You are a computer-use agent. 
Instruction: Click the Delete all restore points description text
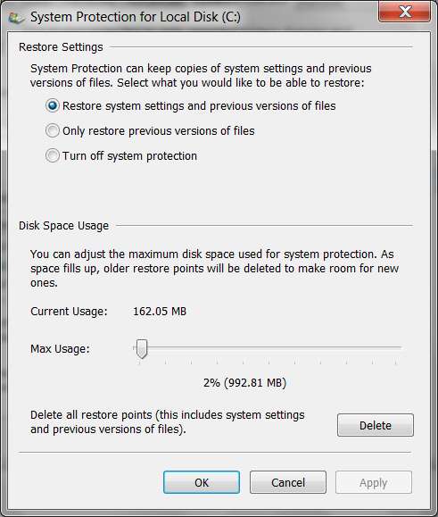click(168, 422)
